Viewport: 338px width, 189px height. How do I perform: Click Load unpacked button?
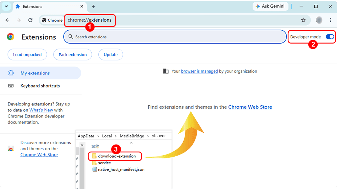[x=27, y=55]
